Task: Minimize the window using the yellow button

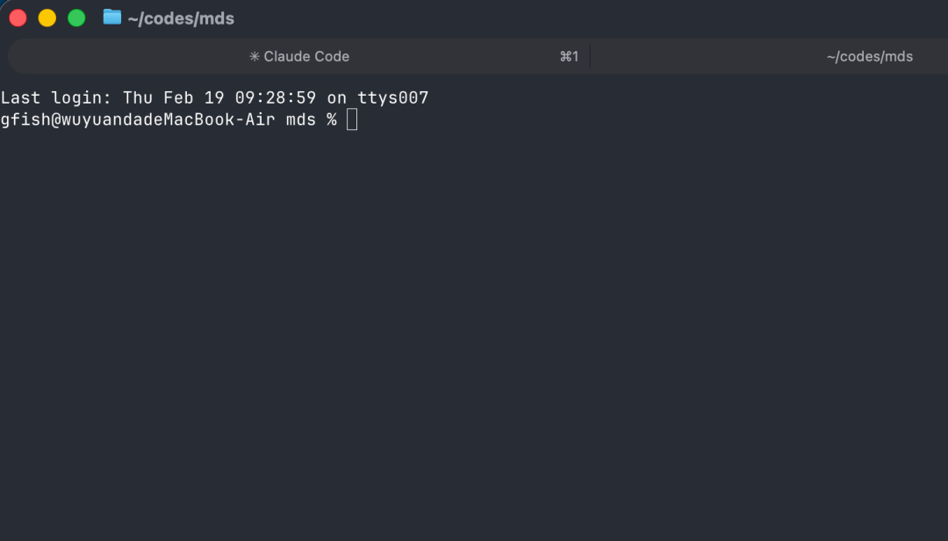Action: [x=47, y=18]
